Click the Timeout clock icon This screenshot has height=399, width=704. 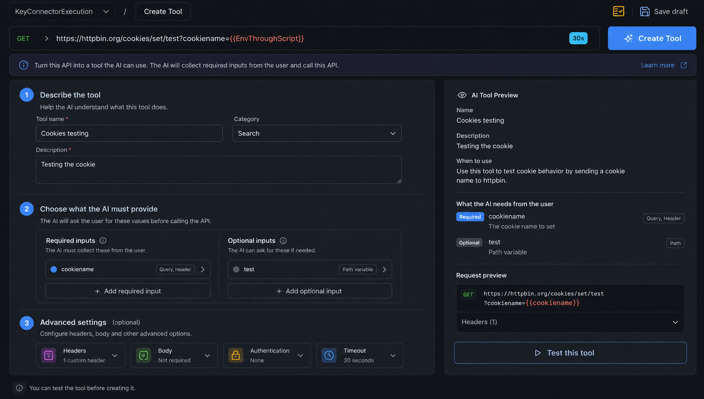coord(329,356)
